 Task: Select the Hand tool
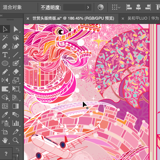pyautogui.click(x=5, y=140)
